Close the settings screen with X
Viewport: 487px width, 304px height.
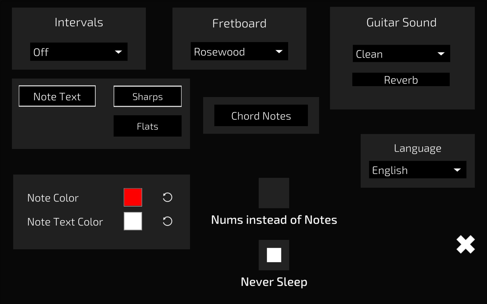pos(465,244)
